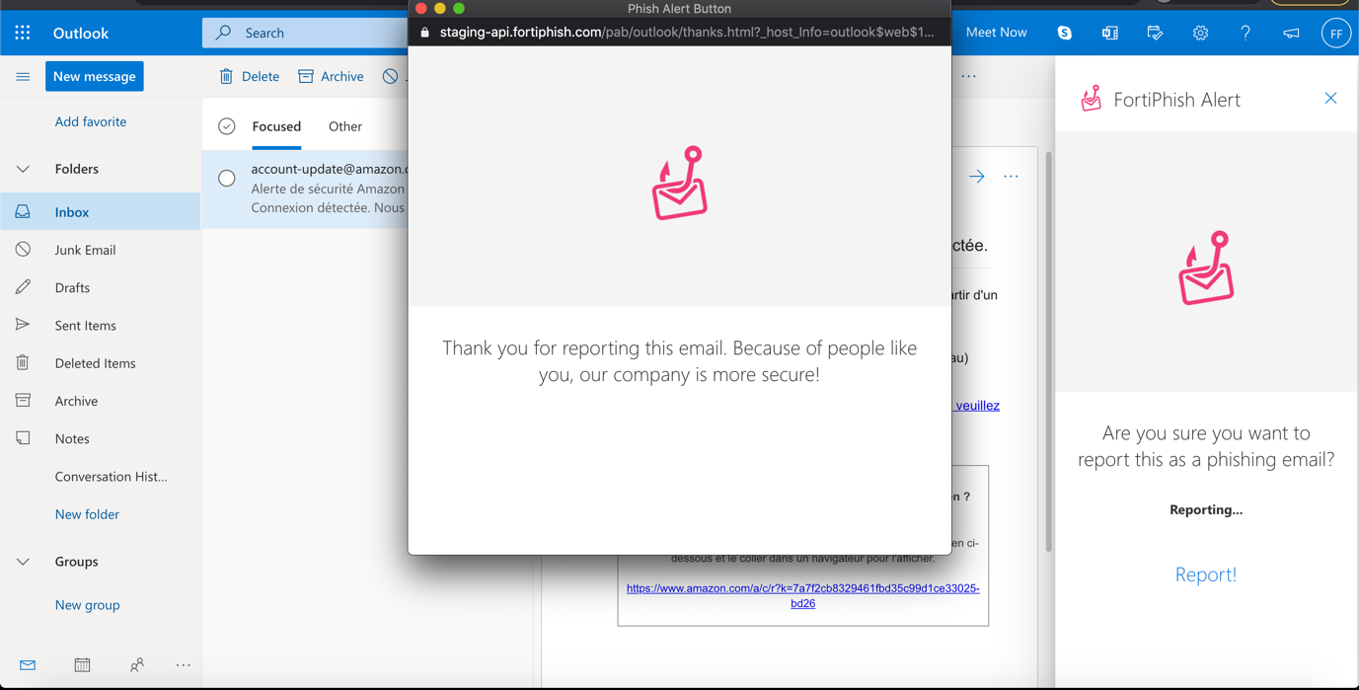1359x690 pixels.
Task: Click the 'veuillez' link in email body
Action: click(975, 405)
